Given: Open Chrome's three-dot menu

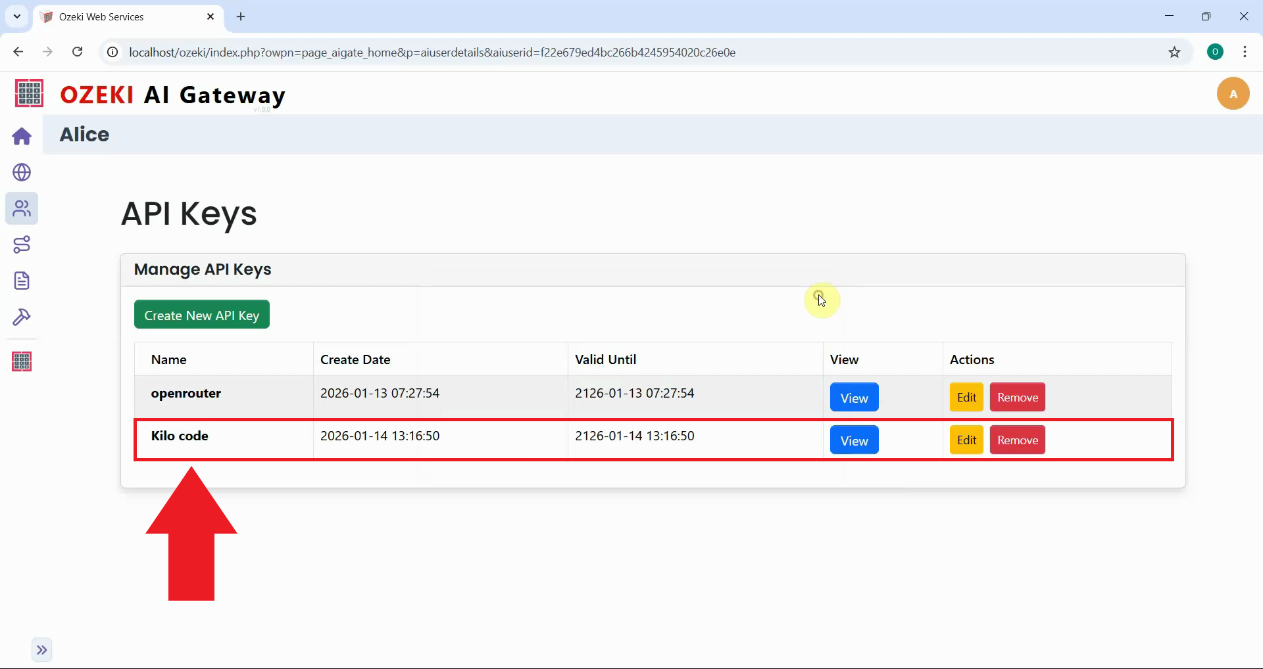Looking at the screenshot, I should click(1245, 52).
